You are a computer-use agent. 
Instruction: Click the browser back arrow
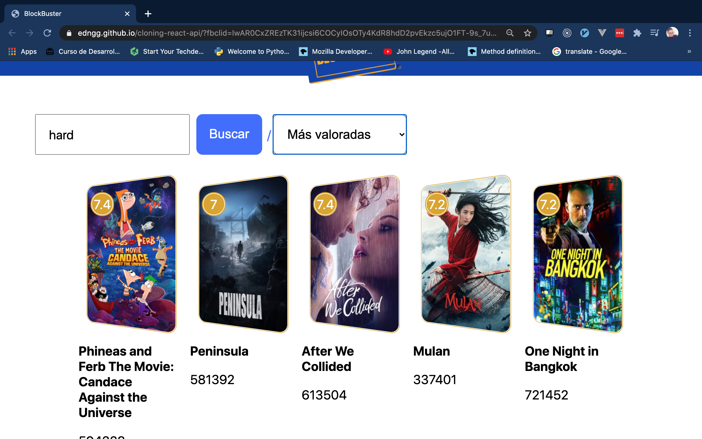(12, 33)
